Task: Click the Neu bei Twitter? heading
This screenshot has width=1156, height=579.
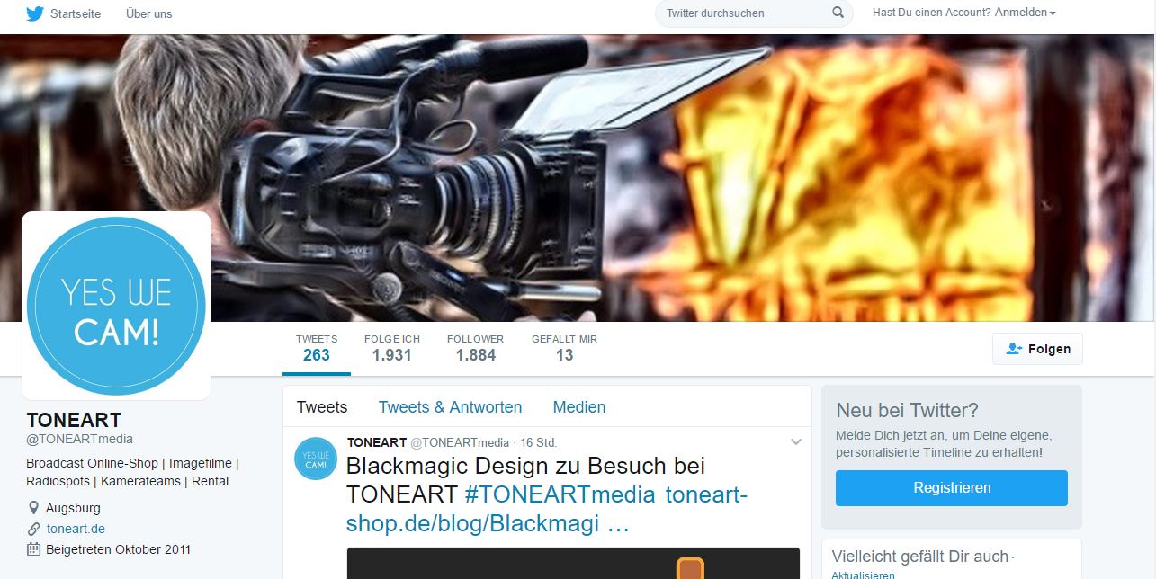Action: click(x=907, y=411)
